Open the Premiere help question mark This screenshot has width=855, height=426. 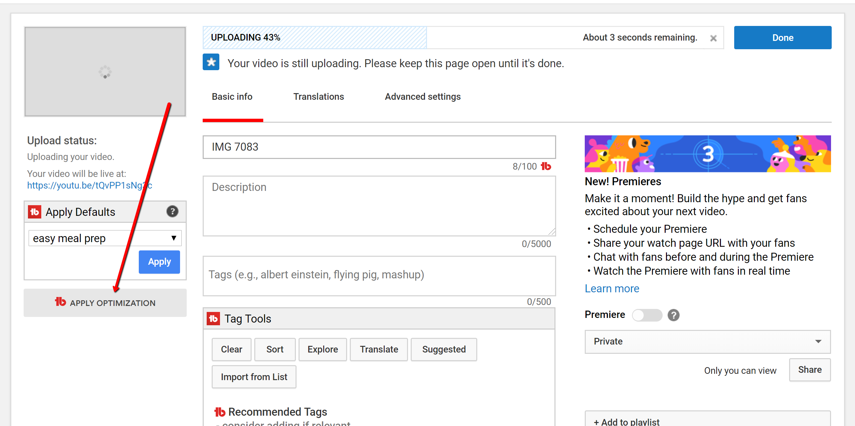(673, 315)
